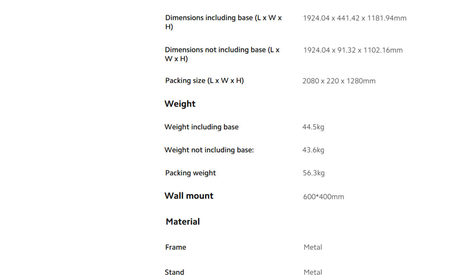Select the Metal value beside Stand
Screen dimensions: 452x277
pyautogui.click(x=313, y=272)
